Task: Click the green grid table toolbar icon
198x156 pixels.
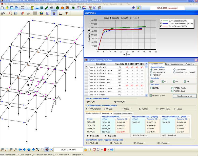Action: point(73,8)
